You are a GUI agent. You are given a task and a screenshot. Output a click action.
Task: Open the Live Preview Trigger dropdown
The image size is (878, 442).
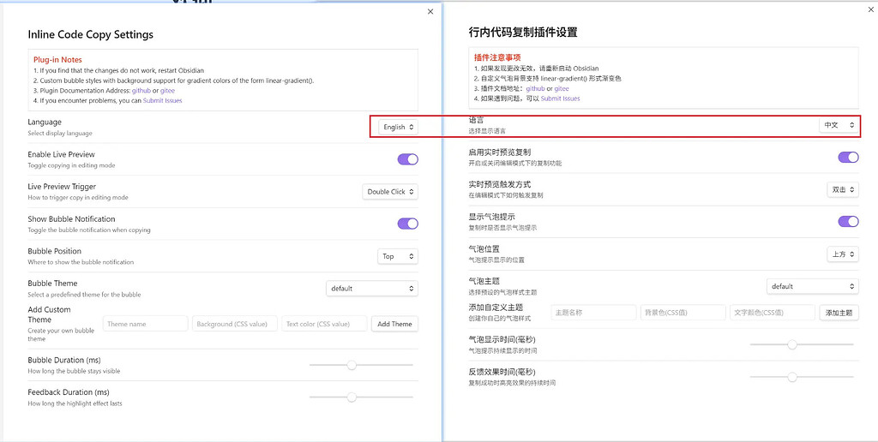pos(390,192)
